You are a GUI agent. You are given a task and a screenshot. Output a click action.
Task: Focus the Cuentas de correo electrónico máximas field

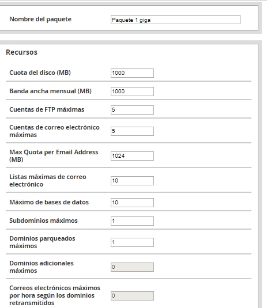click(x=132, y=131)
